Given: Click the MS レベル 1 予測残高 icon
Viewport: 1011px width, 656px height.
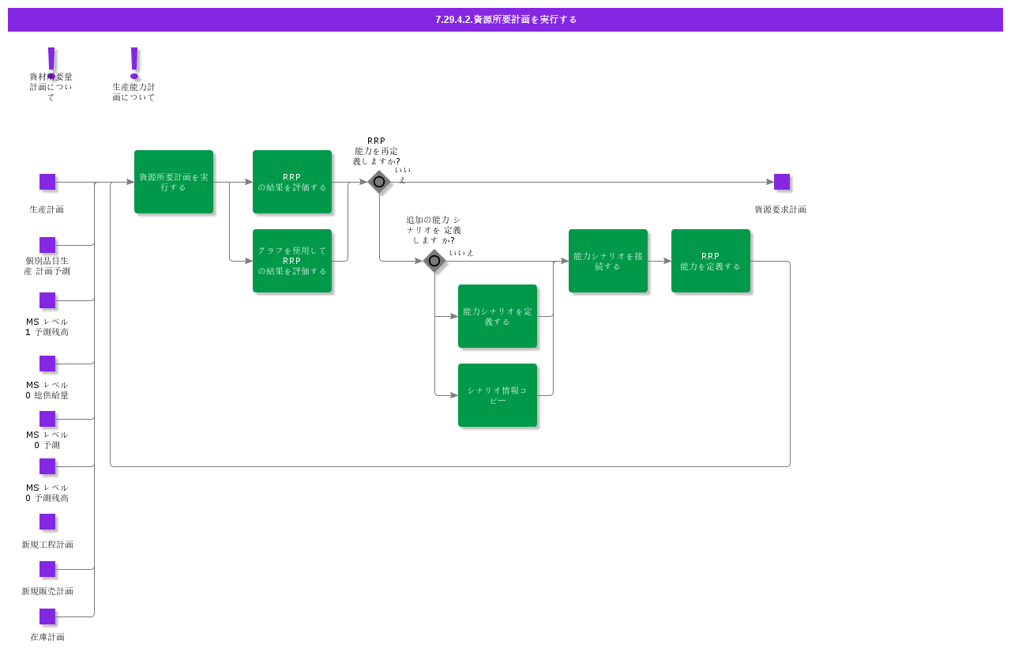Looking at the screenshot, I should tap(47, 300).
